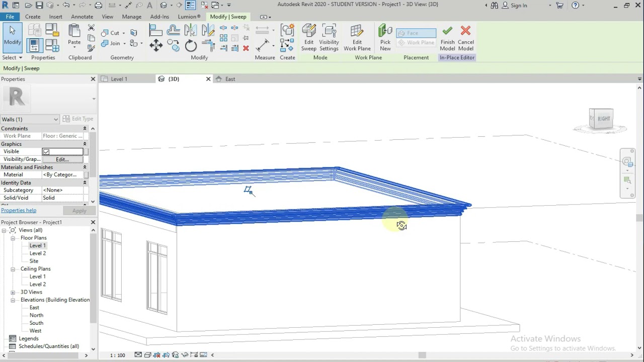Switch to the Manage ribbon tab

click(x=131, y=17)
